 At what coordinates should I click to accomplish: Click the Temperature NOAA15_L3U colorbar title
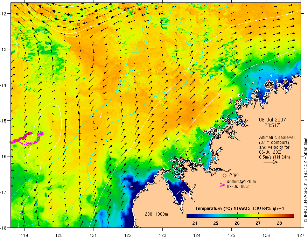pos(239,209)
